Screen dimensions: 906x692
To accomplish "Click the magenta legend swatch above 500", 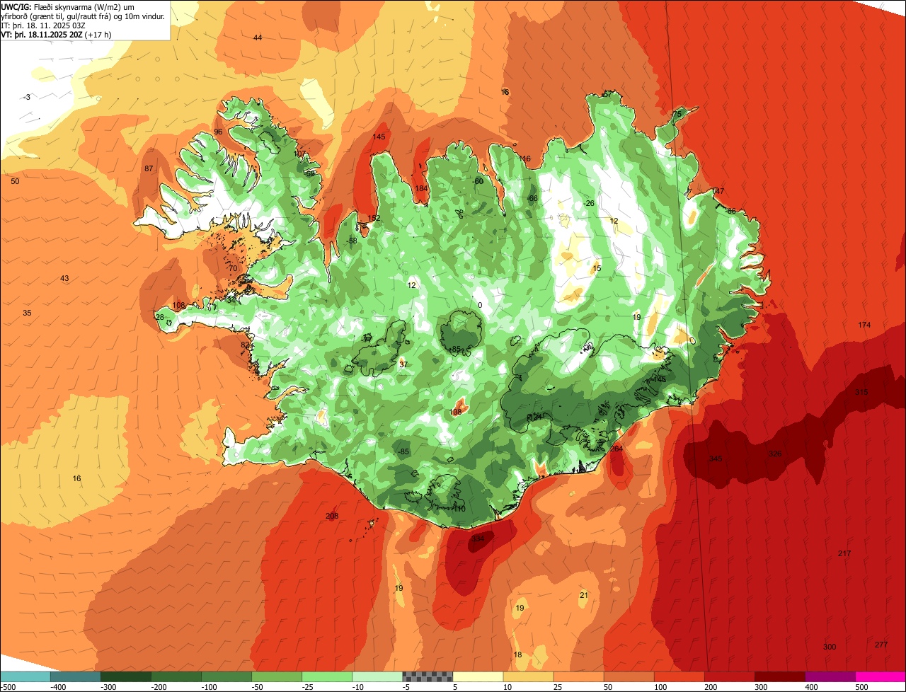I will coord(881,676).
